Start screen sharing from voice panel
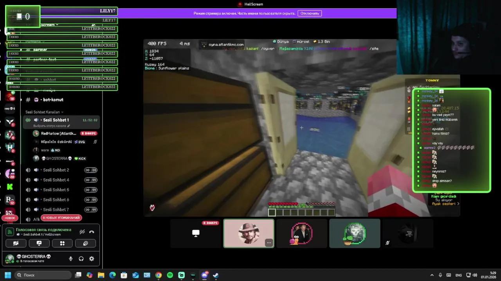Image resolution: width=501 pixels, height=281 pixels. (x=39, y=243)
